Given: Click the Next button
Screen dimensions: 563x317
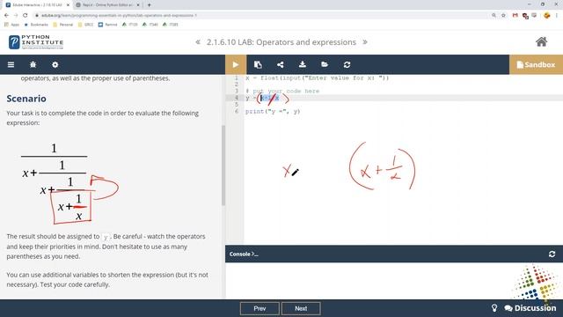Looking at the screenshot, I should tap(301, 308).
